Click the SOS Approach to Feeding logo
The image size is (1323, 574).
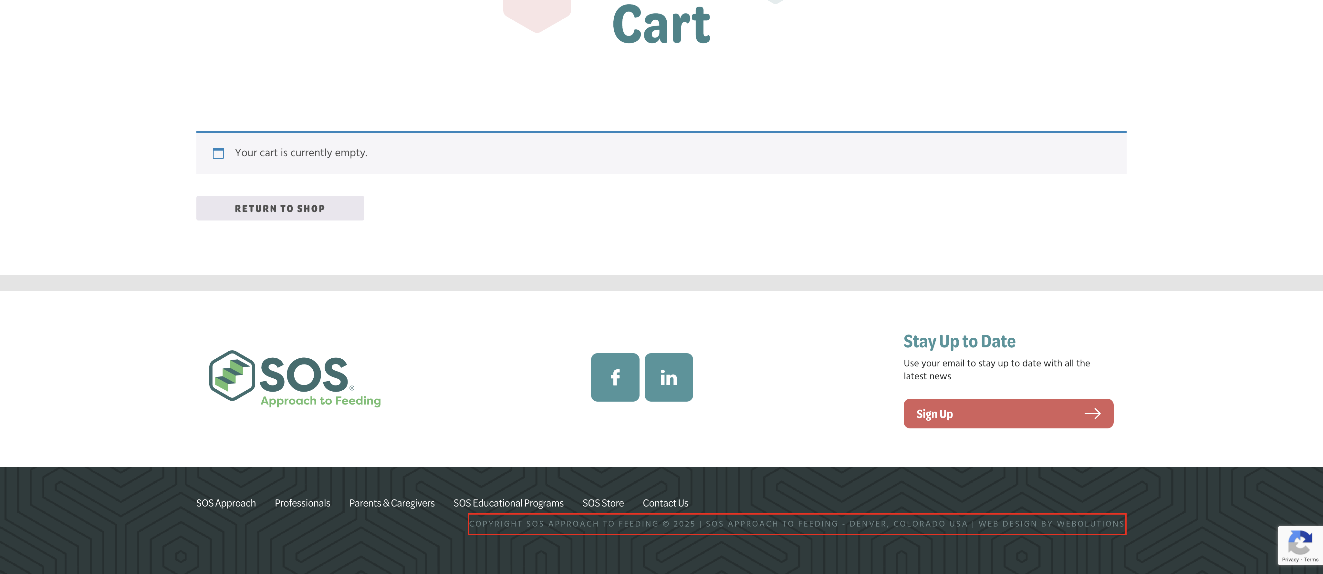[295, 378]
